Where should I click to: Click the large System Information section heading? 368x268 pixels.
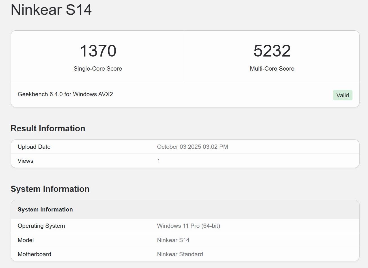[50, 189]
